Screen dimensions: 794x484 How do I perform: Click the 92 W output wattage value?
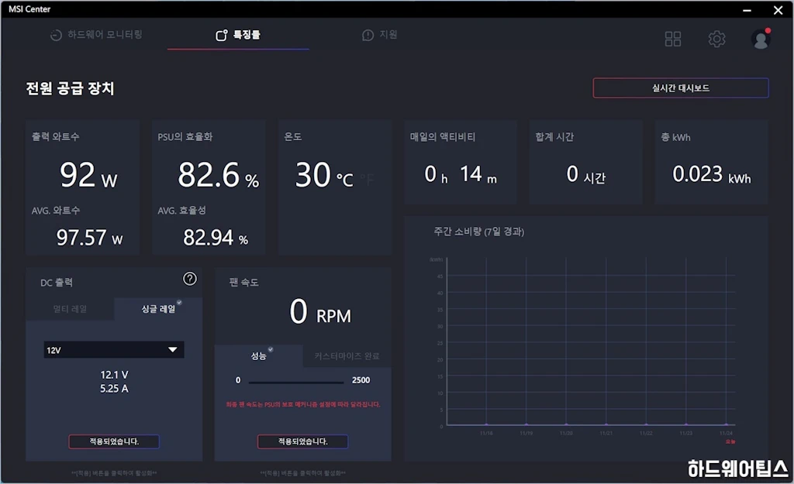point(88,175)
